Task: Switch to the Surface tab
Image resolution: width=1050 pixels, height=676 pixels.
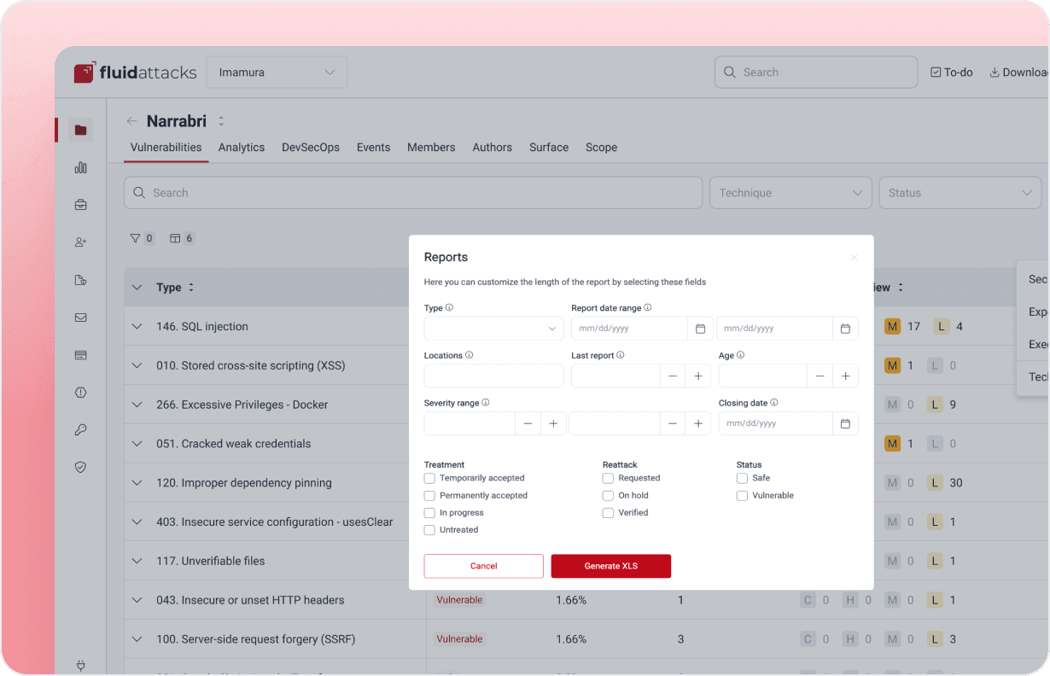Action: click(x=549, y=148)
